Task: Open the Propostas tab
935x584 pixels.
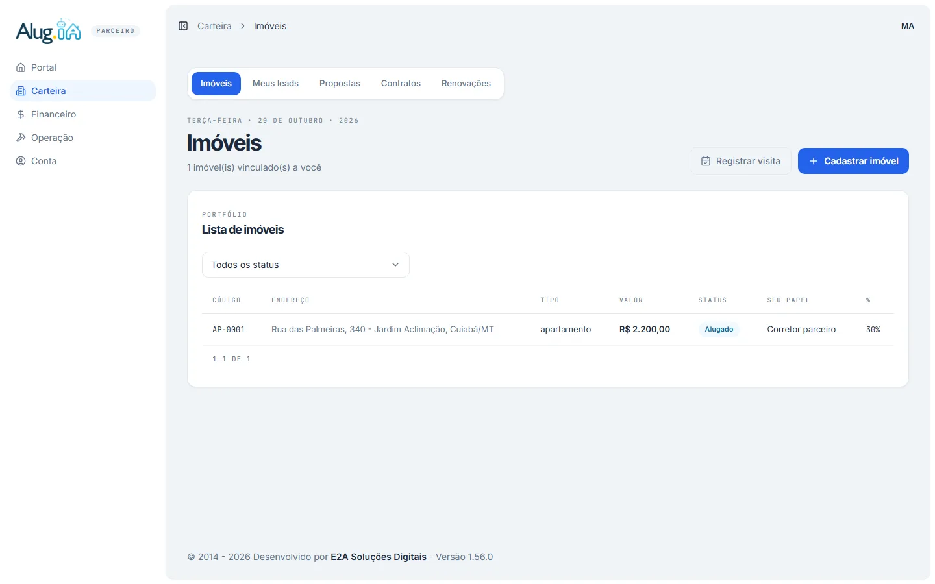Action: click(340, 84)
